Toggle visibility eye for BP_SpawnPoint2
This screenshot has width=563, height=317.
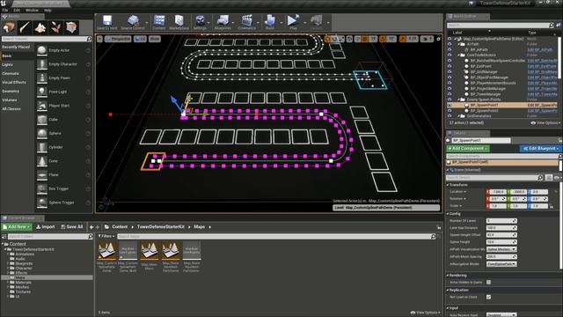pyautogui.click(x=450, y=111)
